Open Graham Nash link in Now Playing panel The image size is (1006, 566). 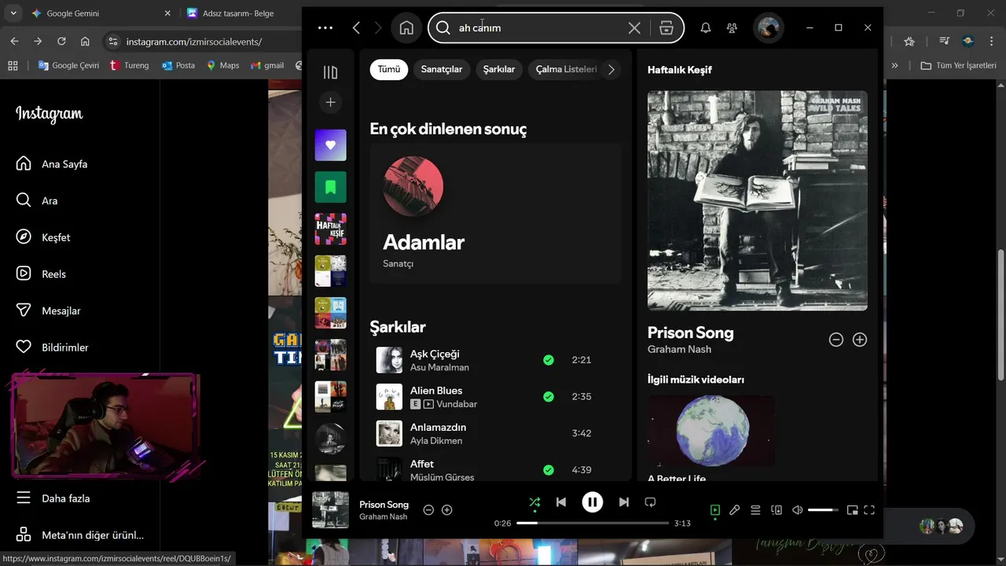[679, 349]
